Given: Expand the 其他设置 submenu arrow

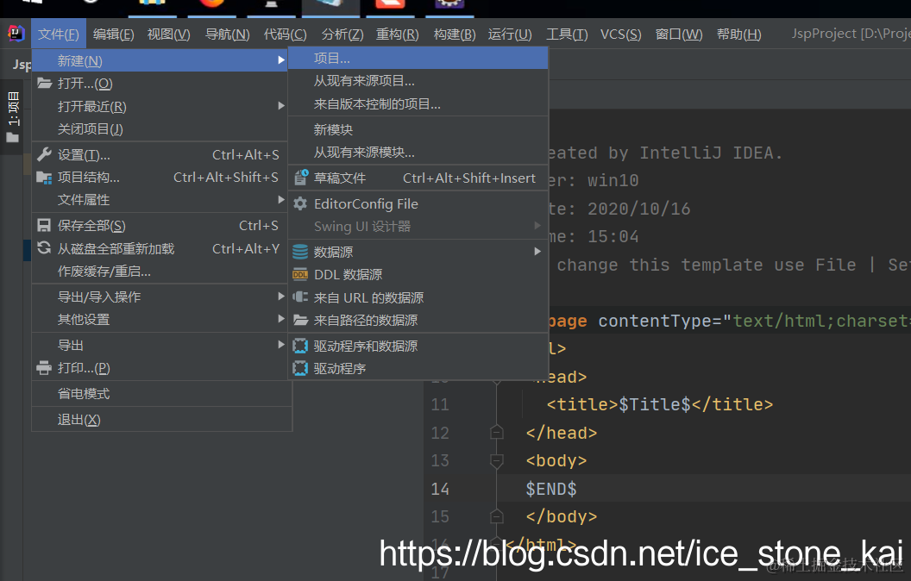Looking at the screenshot, I should [x=281, y=319].
